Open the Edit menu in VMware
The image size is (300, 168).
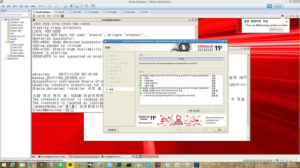click(9, 6)
